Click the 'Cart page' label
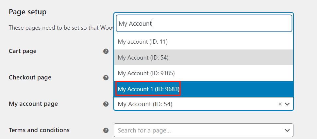The width and height of the screenshot is (317, 139). tap(23, 51)
